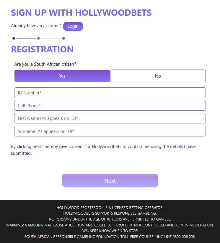Click the second progress step dot
The image size is (220, 243).
tap(39, 38)
